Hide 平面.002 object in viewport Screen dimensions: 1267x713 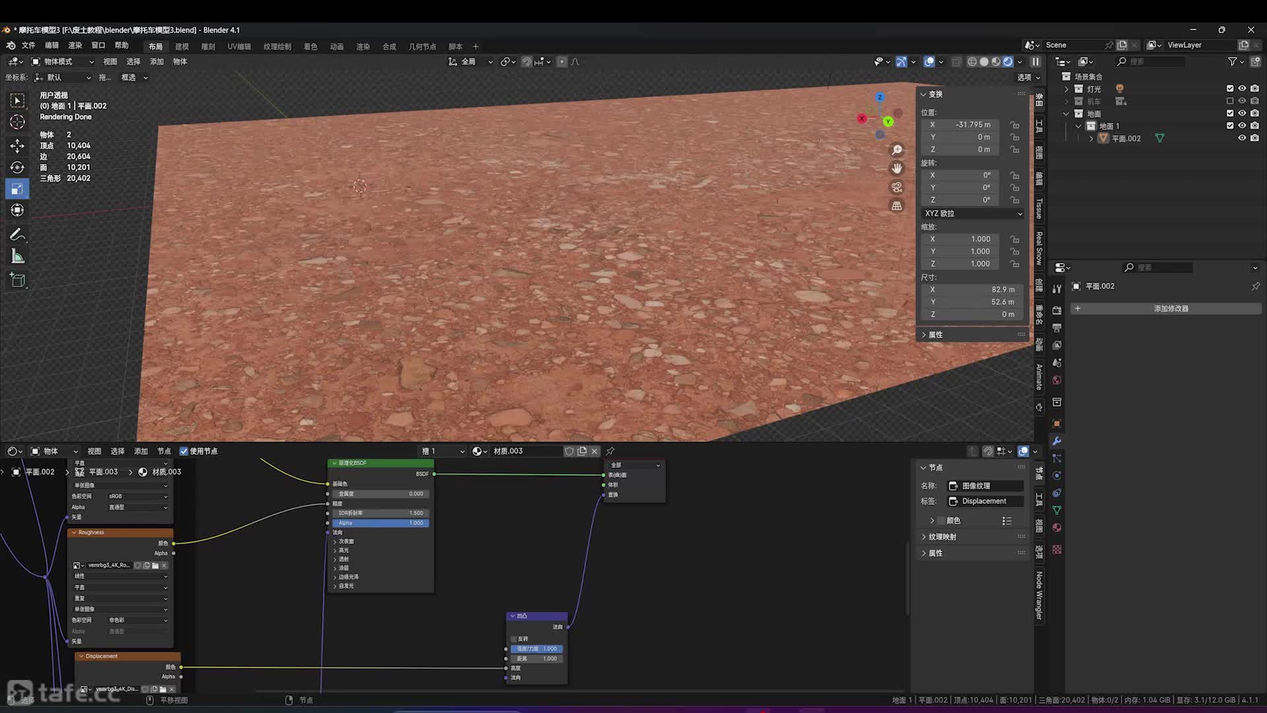pos(1242,139)
